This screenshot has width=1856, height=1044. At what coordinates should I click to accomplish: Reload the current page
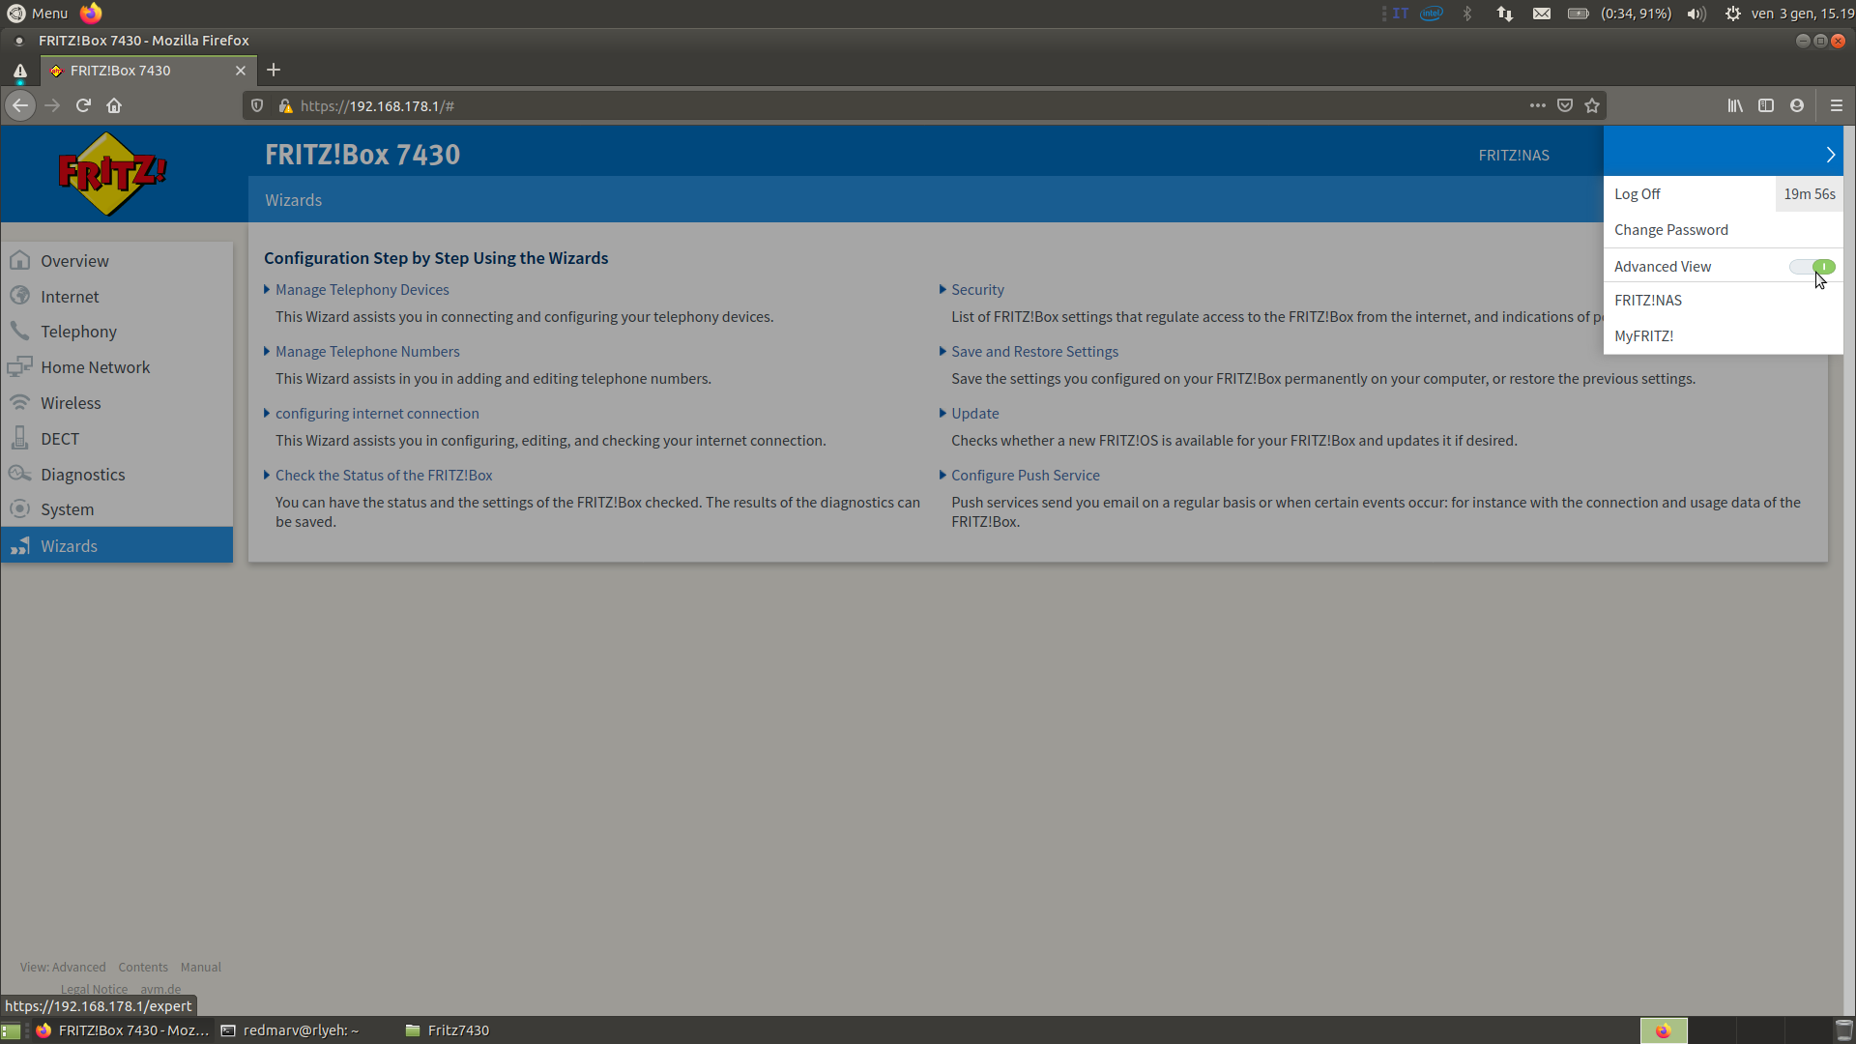[x=83, y=105]
